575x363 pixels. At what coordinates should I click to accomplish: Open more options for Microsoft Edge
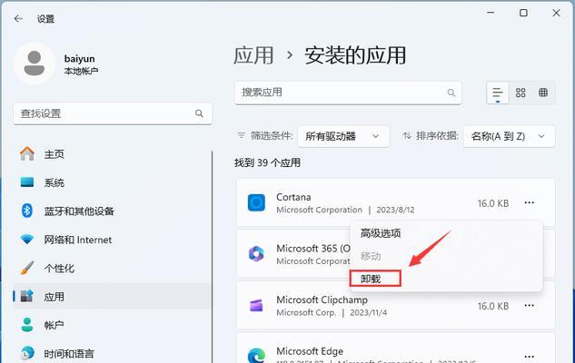[529, 357]
